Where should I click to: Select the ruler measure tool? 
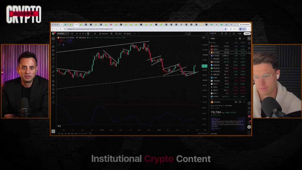[53, 72]
